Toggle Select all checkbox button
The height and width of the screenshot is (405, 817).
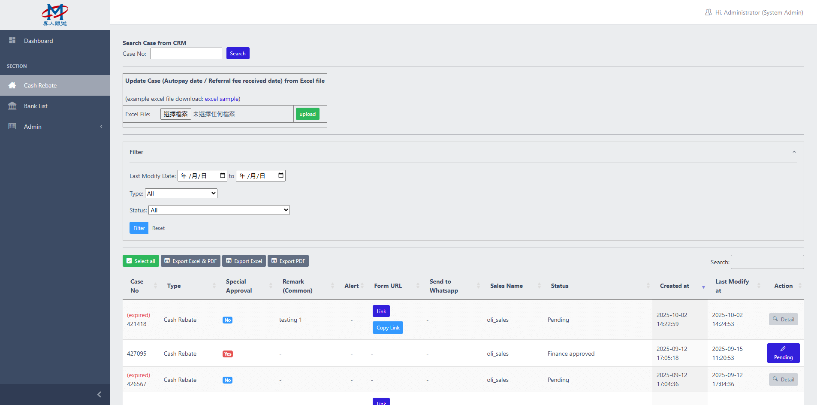(x=141, y=261)
